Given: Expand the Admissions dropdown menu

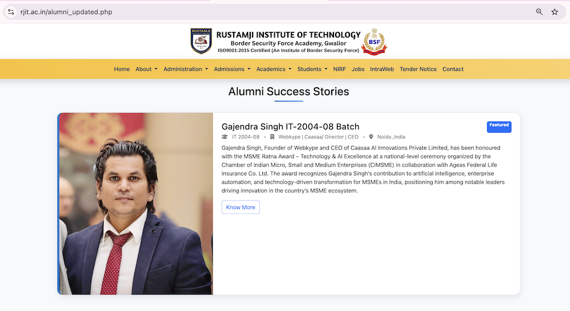Looking at the screenshot, I should pyautogui.click(x=233, y=69).
